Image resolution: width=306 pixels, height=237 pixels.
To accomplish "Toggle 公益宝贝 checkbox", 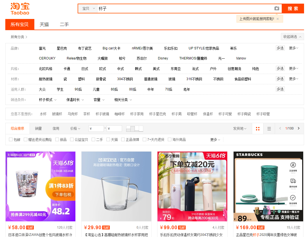I will [x=72, y=140].
